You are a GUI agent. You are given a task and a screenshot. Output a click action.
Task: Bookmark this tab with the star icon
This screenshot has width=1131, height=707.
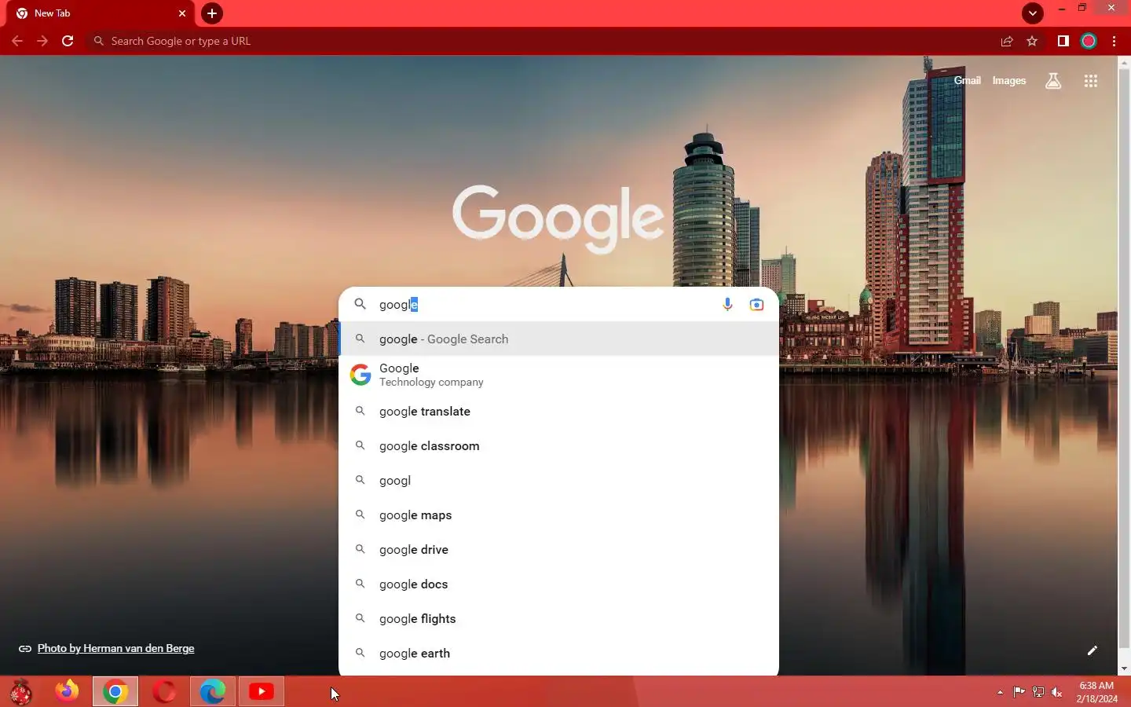[1032, 41]
